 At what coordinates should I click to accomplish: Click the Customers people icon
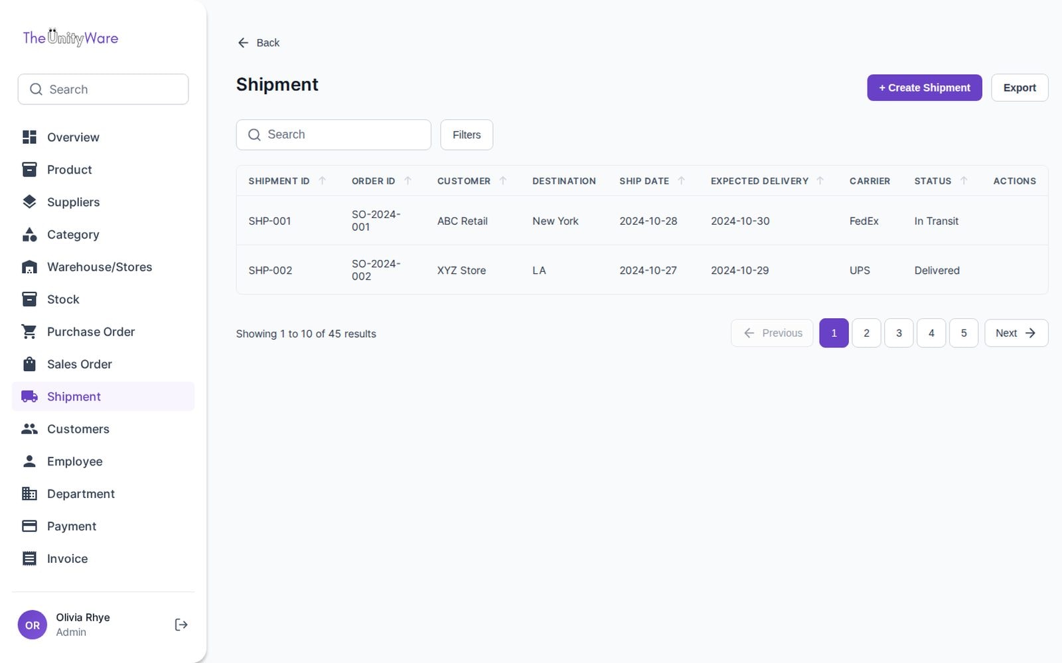point(29,429)
